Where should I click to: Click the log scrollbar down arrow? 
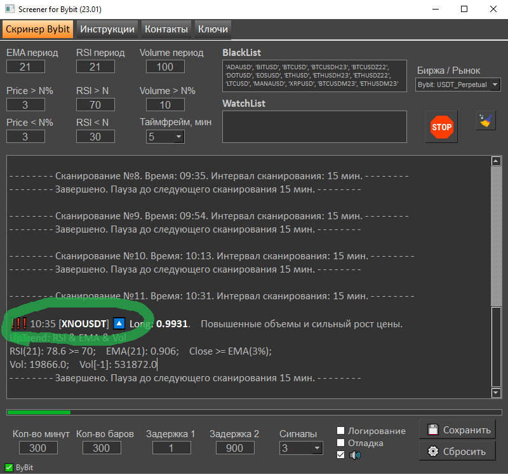497,393
